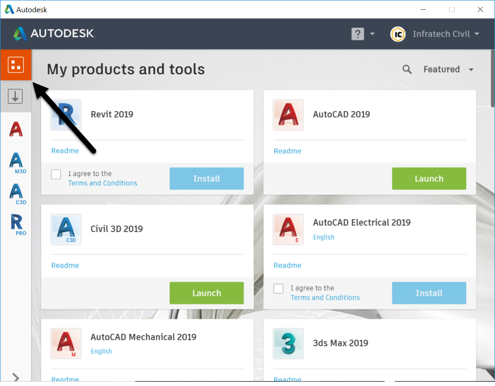Open Readme link for Civil 3D 2019
The height and width of the screenshot is (386, 495).
click(65, 265)
